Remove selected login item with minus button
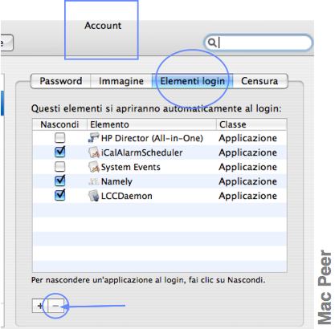 [x=55, y=306]
